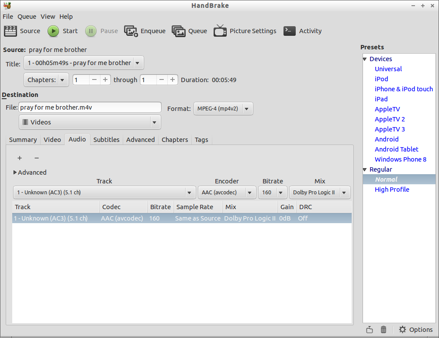Remove audio track with minus icon
The width and height of the screenshot is (439, 338).
point(37,158)
